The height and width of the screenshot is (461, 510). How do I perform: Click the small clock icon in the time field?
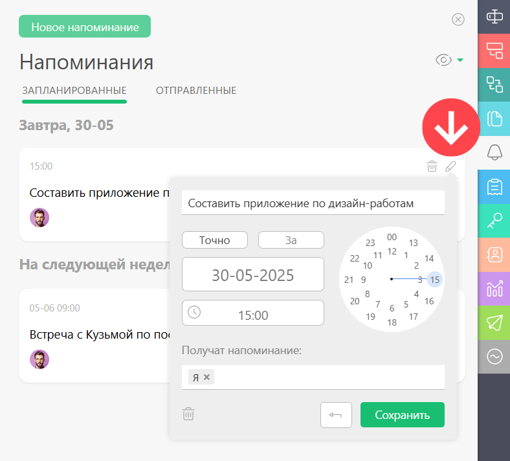tap(194, 312)
